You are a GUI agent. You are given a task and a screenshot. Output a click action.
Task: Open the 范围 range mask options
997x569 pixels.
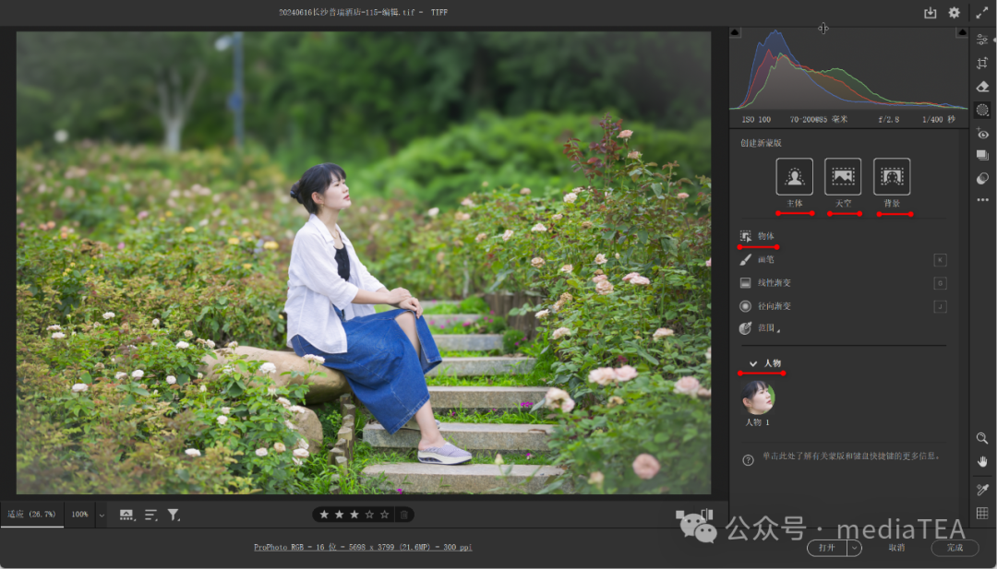[760, 328]
